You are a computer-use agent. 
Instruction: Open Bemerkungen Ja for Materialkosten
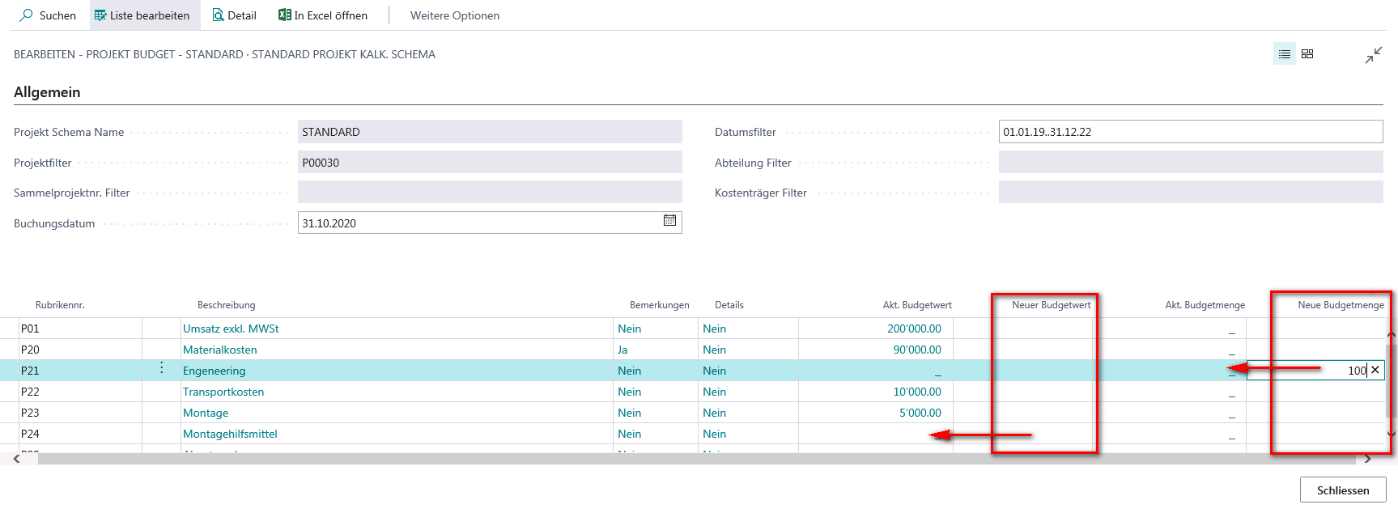coord(623,350)
